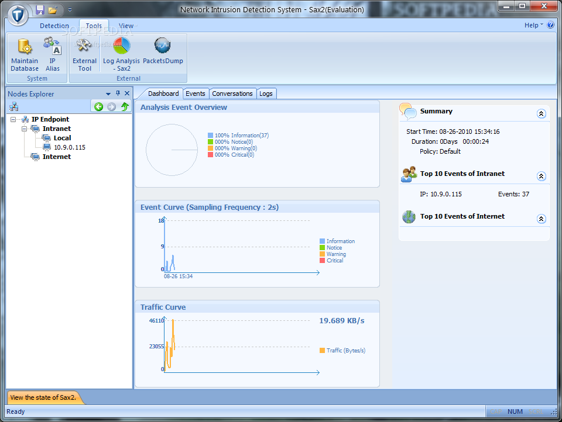Viewport: 562px width, 422px height.
Task: Click the Information blue swatch in pie legend
Action: coord(210,135)
